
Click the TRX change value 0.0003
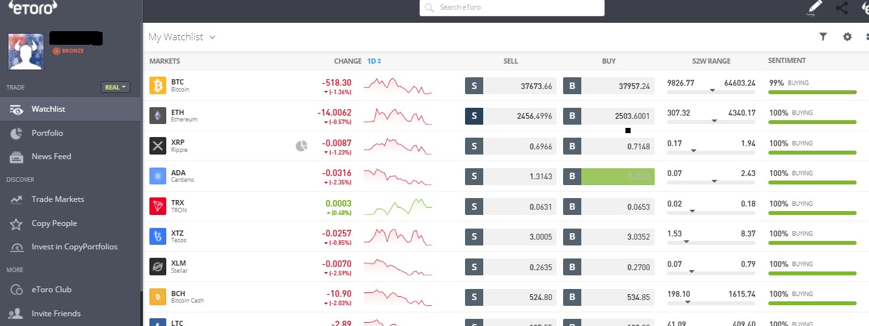click(x=338, y=203)
